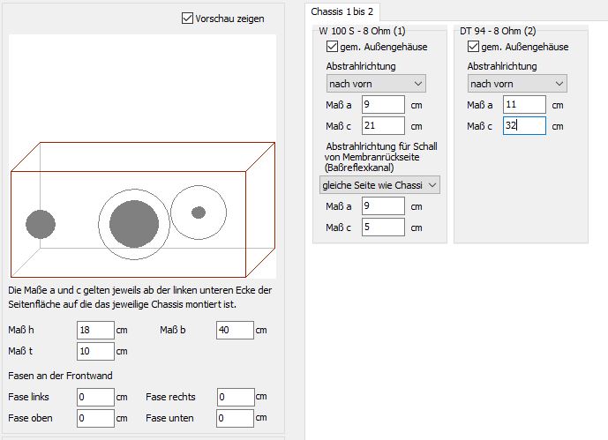Focus the Fase unten input field
The width and height of the screenshot is (608, 440).
click(235, 418)
